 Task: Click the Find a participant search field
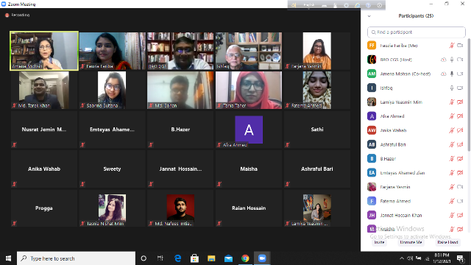tap(417, 32)
